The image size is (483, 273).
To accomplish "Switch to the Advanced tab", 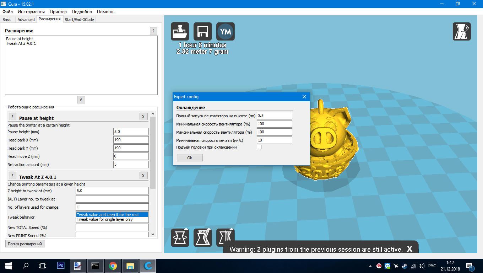I will pos(26,20).
